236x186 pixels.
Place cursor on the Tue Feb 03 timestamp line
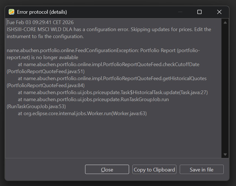[x=40, y=22]
